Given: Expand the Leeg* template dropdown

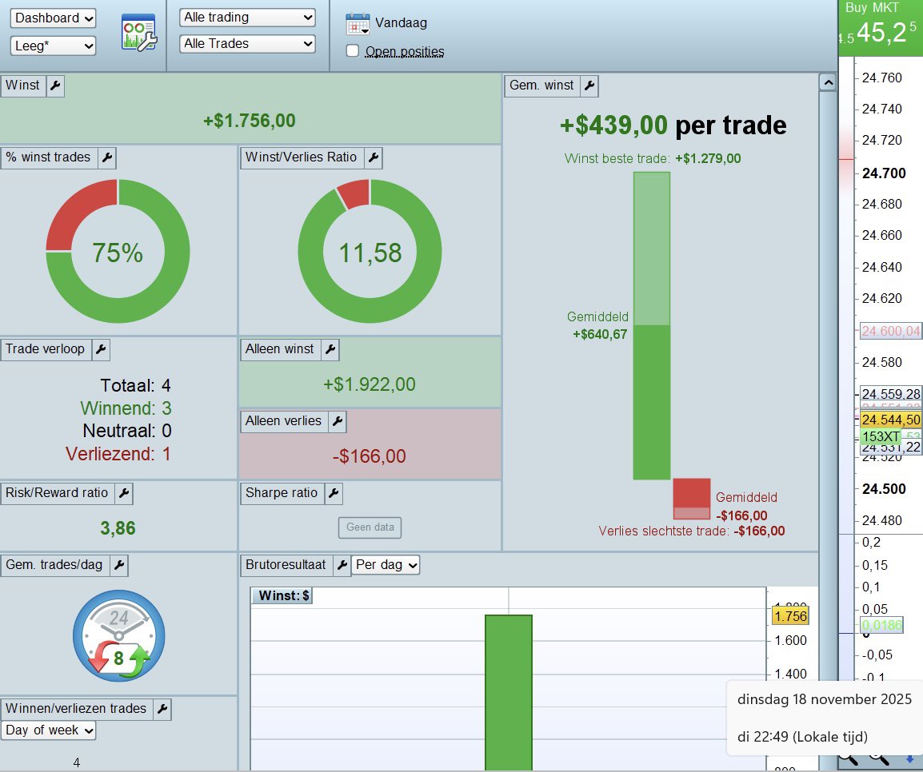Looking at the screenshot, I should [x=53, y=46].
